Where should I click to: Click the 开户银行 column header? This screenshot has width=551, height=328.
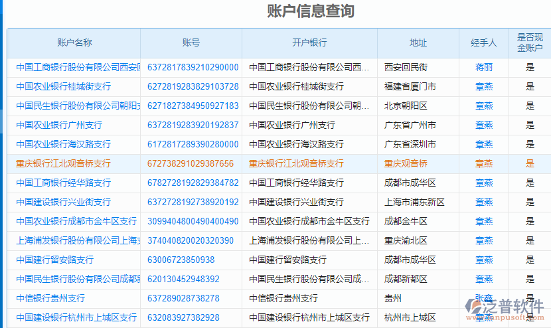pos(309,43)
